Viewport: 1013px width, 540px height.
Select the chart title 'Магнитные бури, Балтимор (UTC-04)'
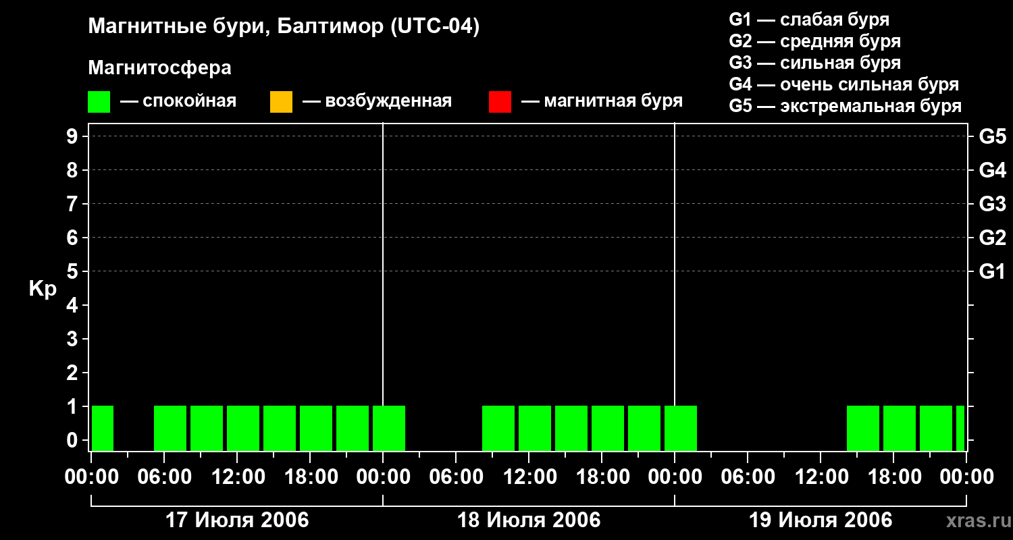[x=284, y=27]
